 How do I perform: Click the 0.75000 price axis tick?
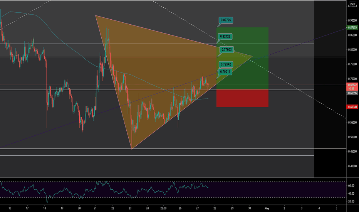point(352,64)
